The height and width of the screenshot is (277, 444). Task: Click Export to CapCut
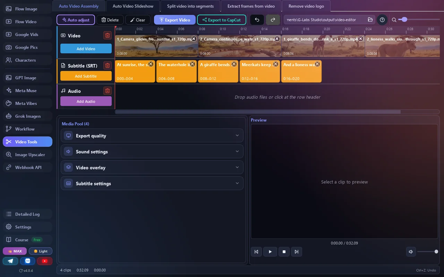pyautogui.click(x=222, y=20)
